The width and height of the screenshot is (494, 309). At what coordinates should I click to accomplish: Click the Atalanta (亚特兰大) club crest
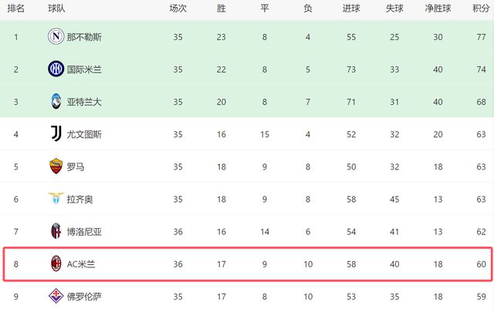point(56,102)
